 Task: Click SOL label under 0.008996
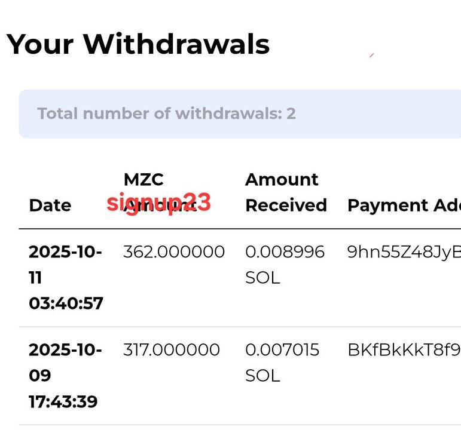[262, 278]
